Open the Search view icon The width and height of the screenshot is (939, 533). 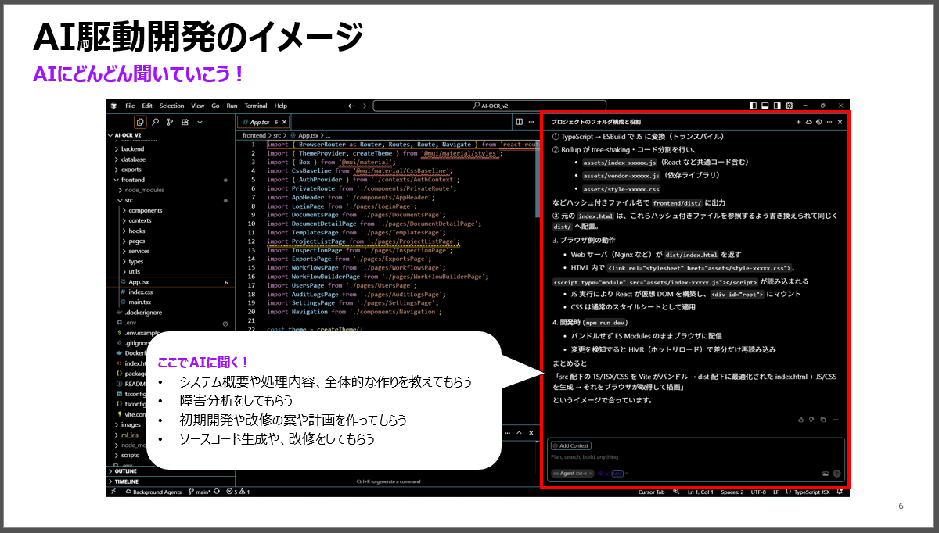[156, 122]
